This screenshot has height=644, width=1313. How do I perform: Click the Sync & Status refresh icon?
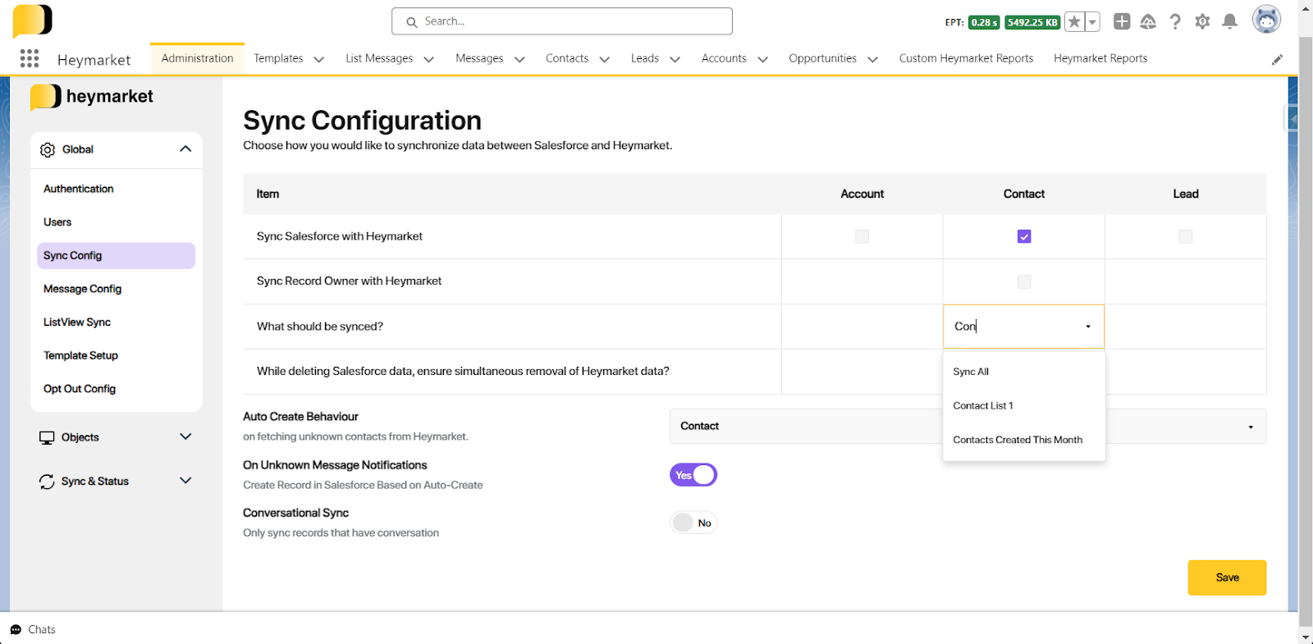click(47, 482)
